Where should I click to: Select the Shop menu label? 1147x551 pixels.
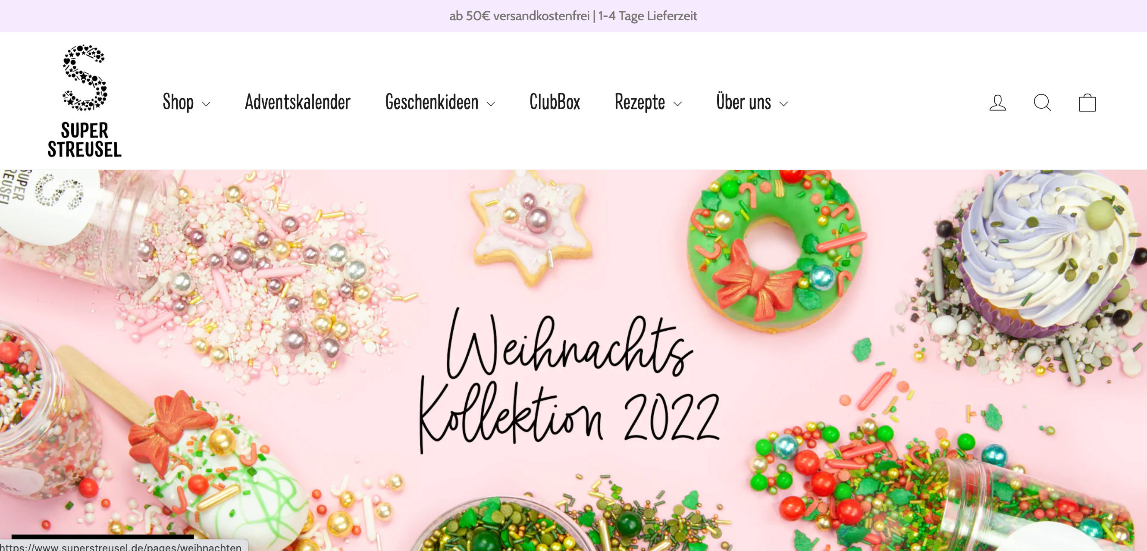click(x=178, y=103)
